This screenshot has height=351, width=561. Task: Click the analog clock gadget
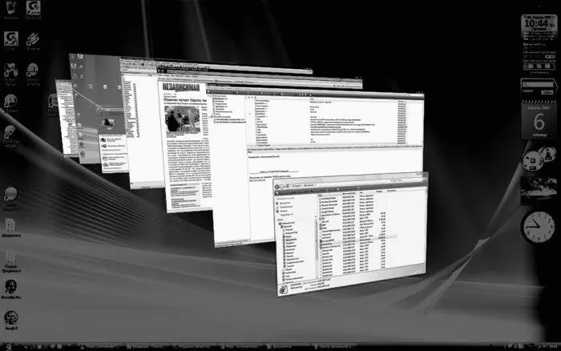[x=538, y=227]
